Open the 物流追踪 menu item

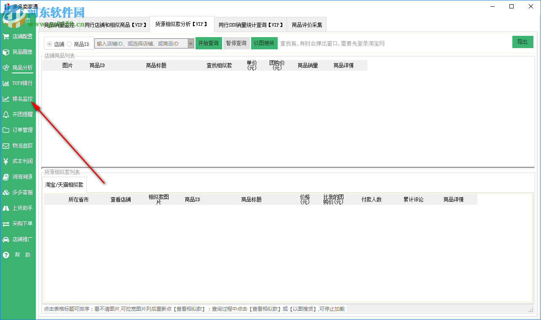click(22, 145)
